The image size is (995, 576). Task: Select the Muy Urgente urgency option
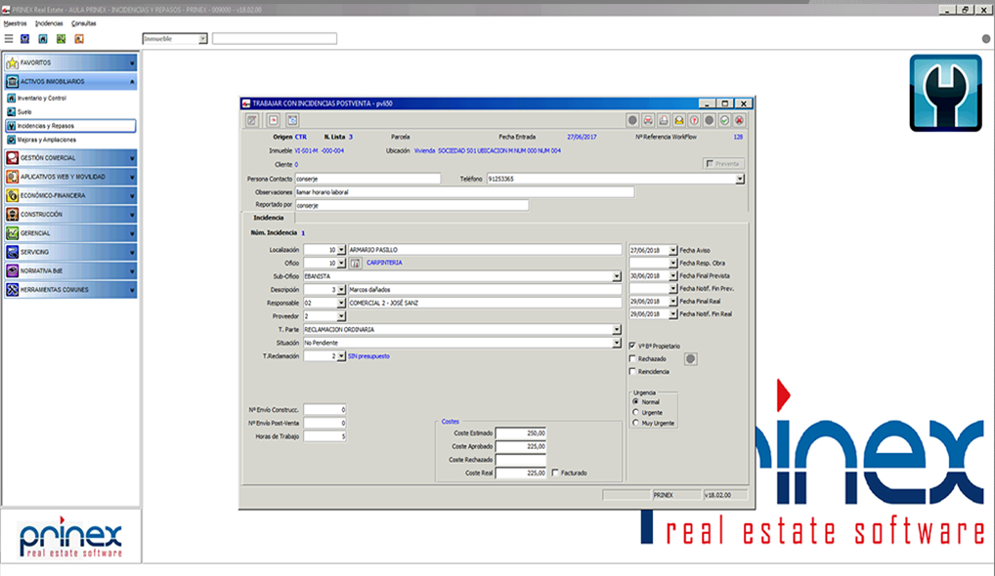click(x=635, y=423)
